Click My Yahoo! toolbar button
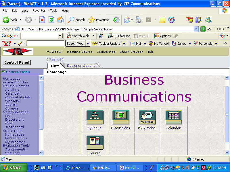This screenshot has height=172, width=230. 159,44
